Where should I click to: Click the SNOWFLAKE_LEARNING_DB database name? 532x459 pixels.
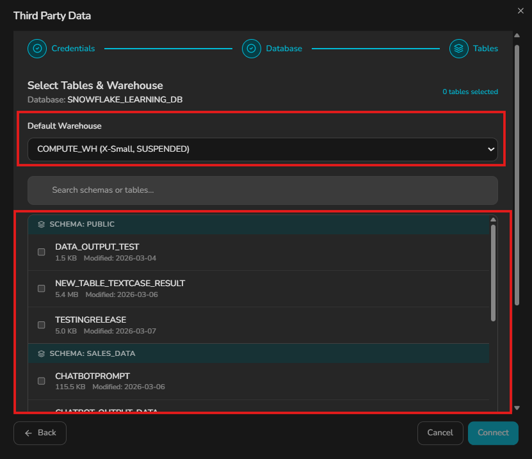click(x=125, y=100)
